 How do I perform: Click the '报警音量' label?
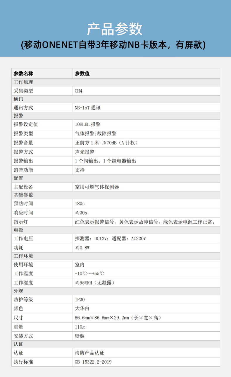23,143
